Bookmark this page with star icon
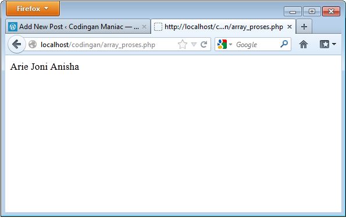The width and height of the screenshot is (346, 218). point(183,44)
